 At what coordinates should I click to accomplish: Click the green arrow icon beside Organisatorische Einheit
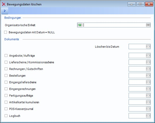(x=80, y=25)
